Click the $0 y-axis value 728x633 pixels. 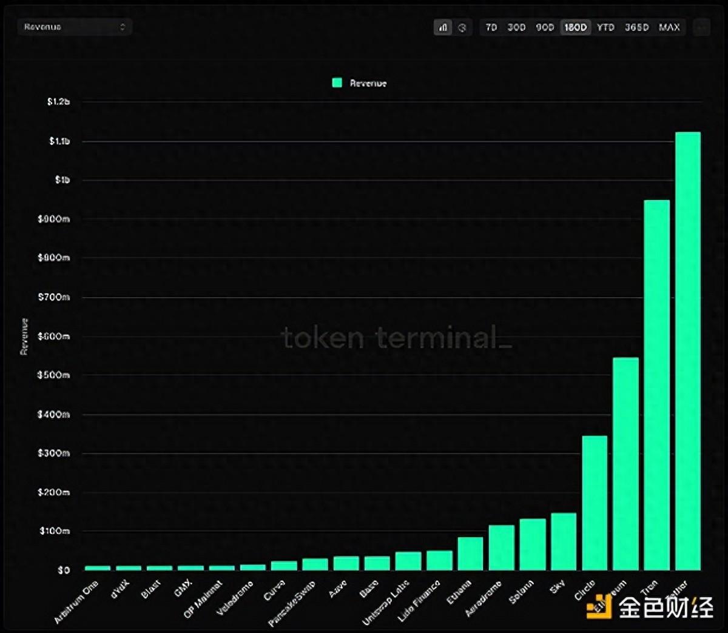64,570
